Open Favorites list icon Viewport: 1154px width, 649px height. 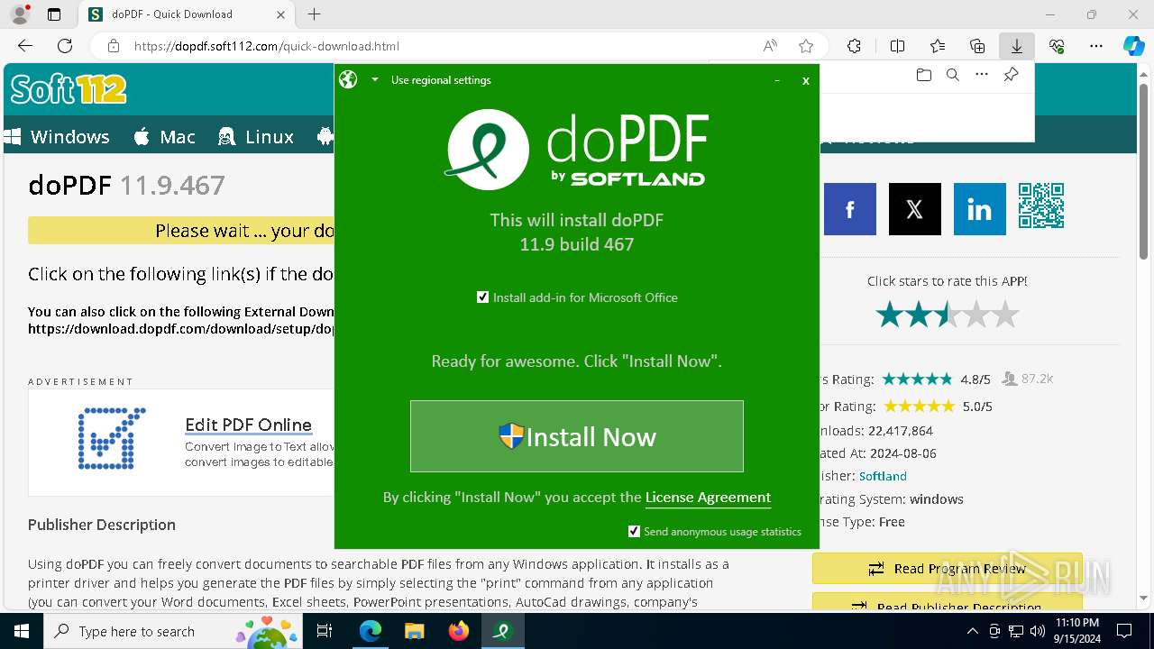coord(938,46)
